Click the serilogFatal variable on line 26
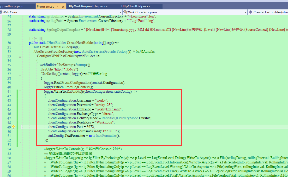Screen dimensions: 288x177 click(55, 21)
